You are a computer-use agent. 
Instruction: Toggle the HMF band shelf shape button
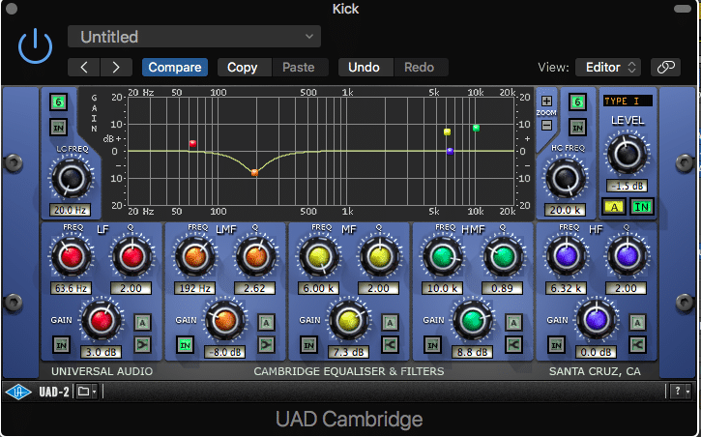[x=513, y=344]
